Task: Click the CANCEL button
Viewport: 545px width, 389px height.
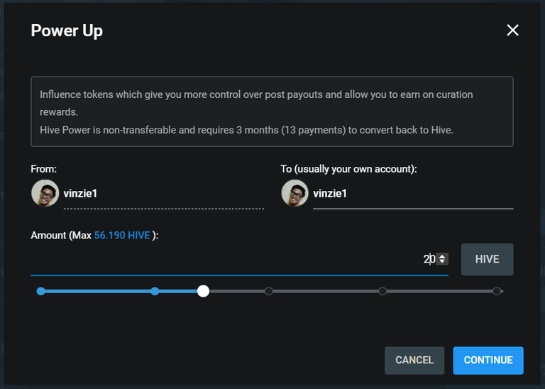Action: 414,360
